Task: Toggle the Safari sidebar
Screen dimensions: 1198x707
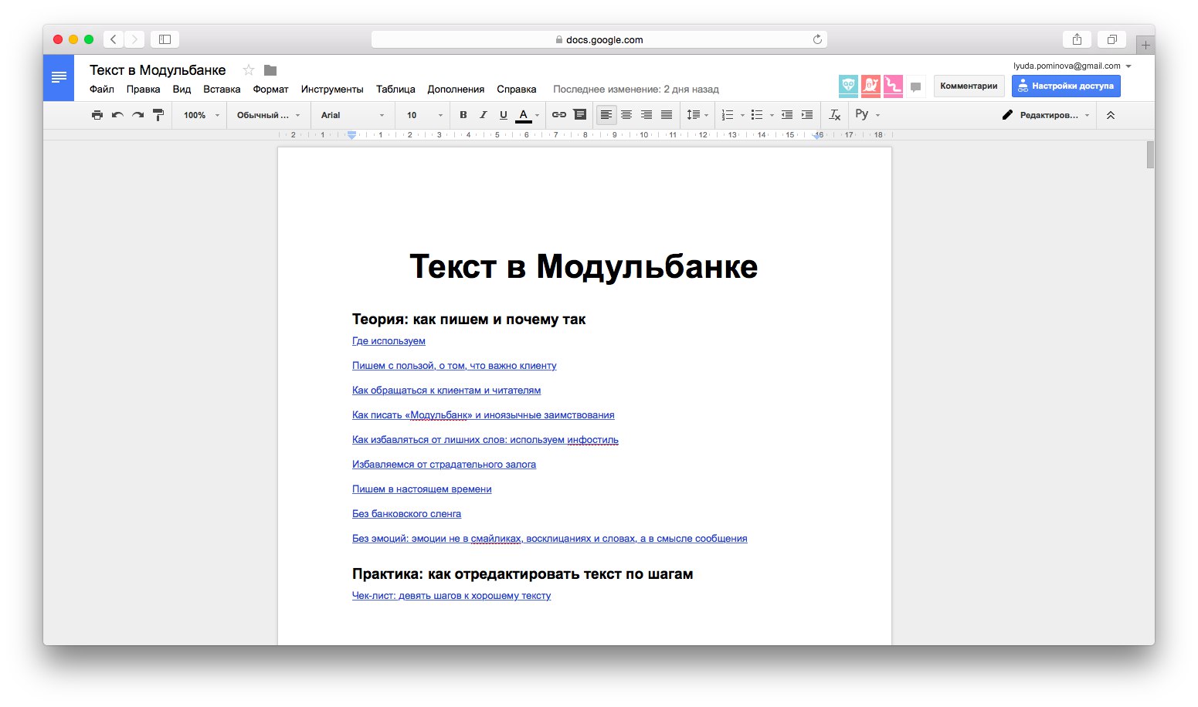Action: click(165, 39)
